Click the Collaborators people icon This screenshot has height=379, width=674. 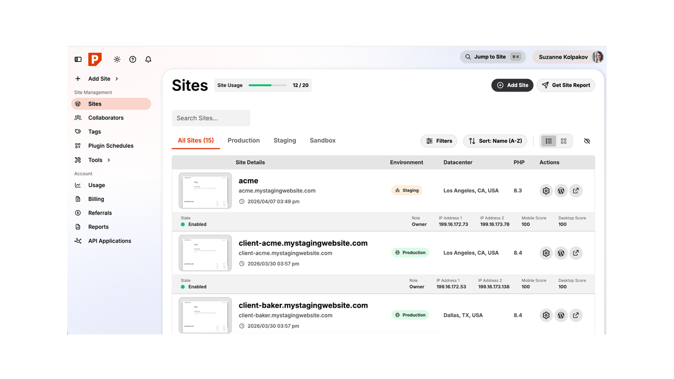coord(78,118)
